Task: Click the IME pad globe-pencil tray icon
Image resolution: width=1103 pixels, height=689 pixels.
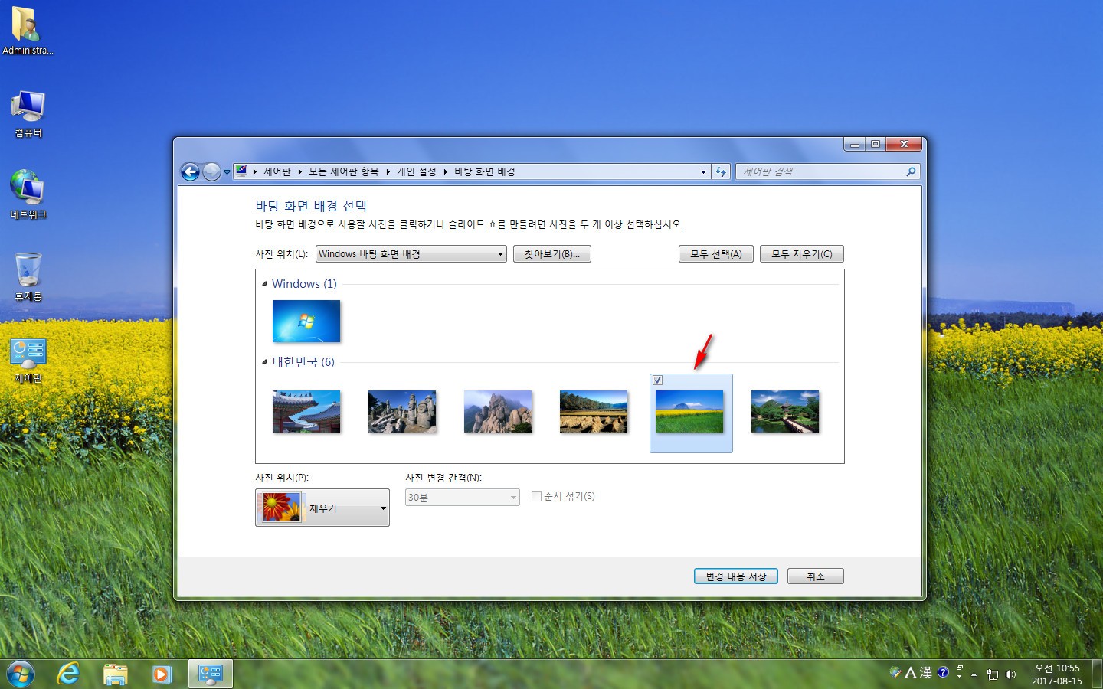Action: pos(895,672)
